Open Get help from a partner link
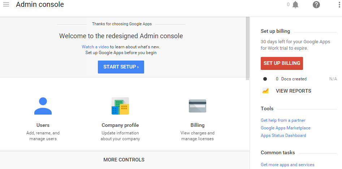Image resolution: width=342 pixels, height=169 pixels. coord(283,120)
